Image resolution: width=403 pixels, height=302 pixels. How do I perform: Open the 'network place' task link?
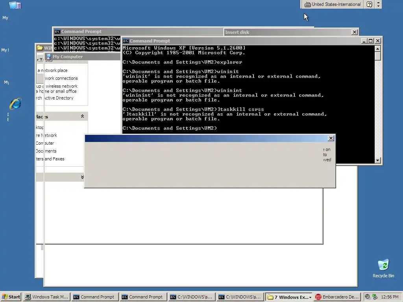(x=52, y=70)
